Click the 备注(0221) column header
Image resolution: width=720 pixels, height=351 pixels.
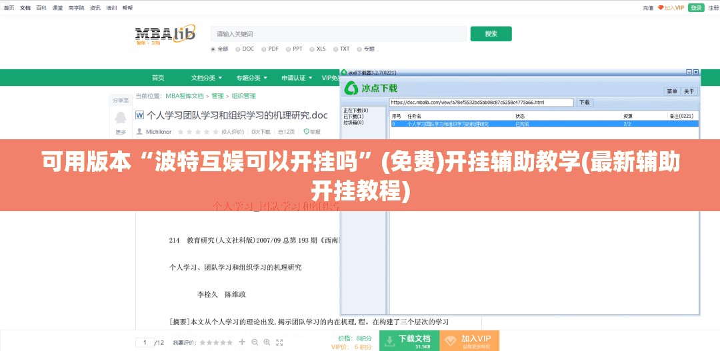tap(681, 117)
